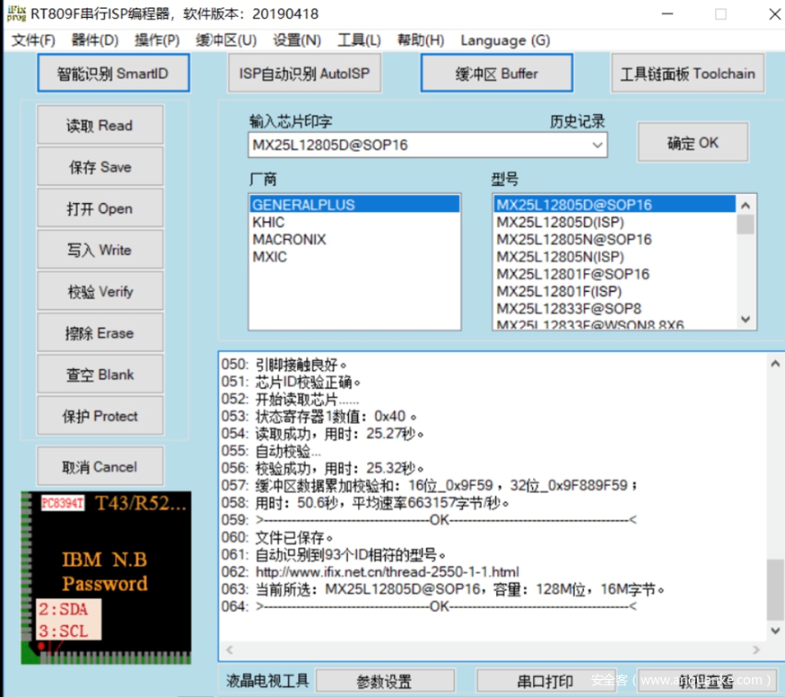Verify chip contents with 校验 Verify

100,290
